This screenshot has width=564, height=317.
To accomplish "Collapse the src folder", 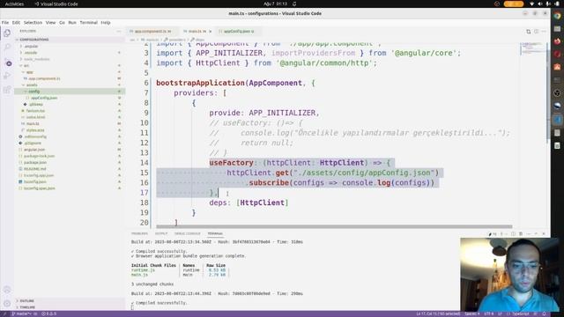I will [x=26, y=66].
